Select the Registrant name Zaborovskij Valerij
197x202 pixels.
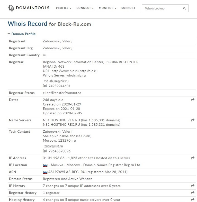click(58, 41)
